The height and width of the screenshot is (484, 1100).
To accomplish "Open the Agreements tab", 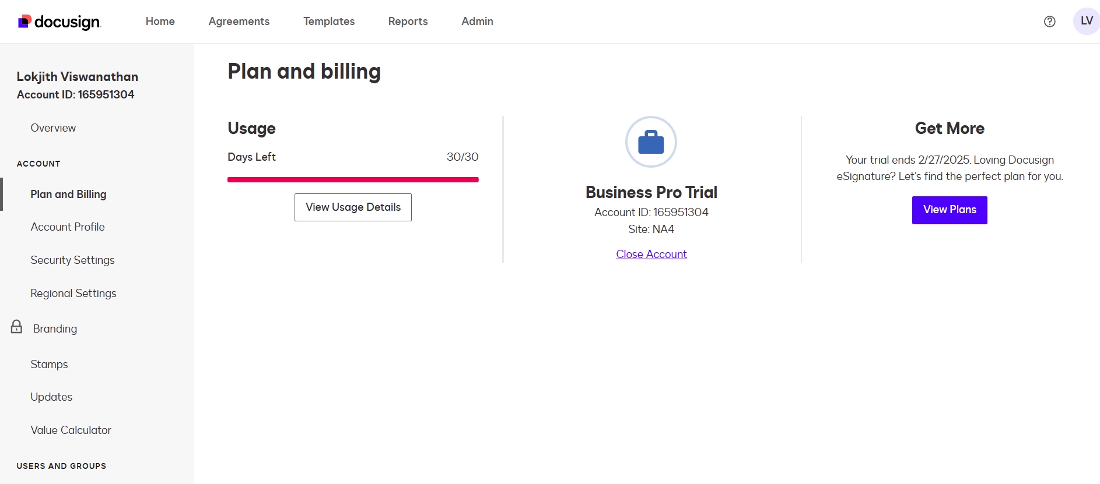I will (x=239, y=22).
